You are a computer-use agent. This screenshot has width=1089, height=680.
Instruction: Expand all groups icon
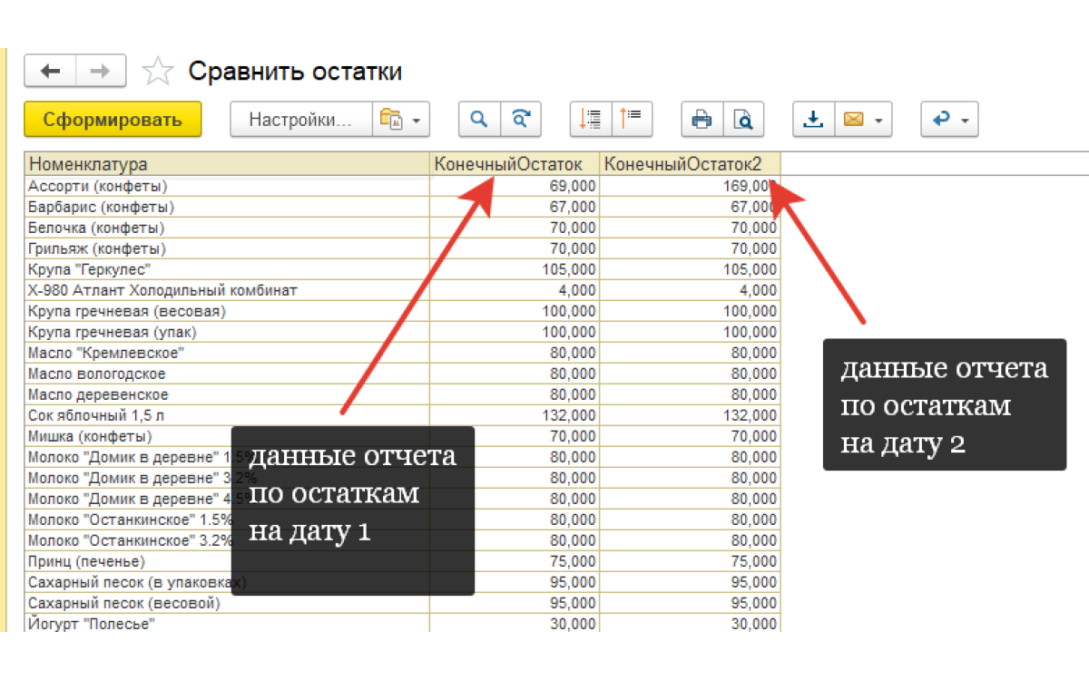(x=591, y=120)
